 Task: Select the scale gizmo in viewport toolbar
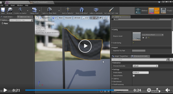pos(97,18)
